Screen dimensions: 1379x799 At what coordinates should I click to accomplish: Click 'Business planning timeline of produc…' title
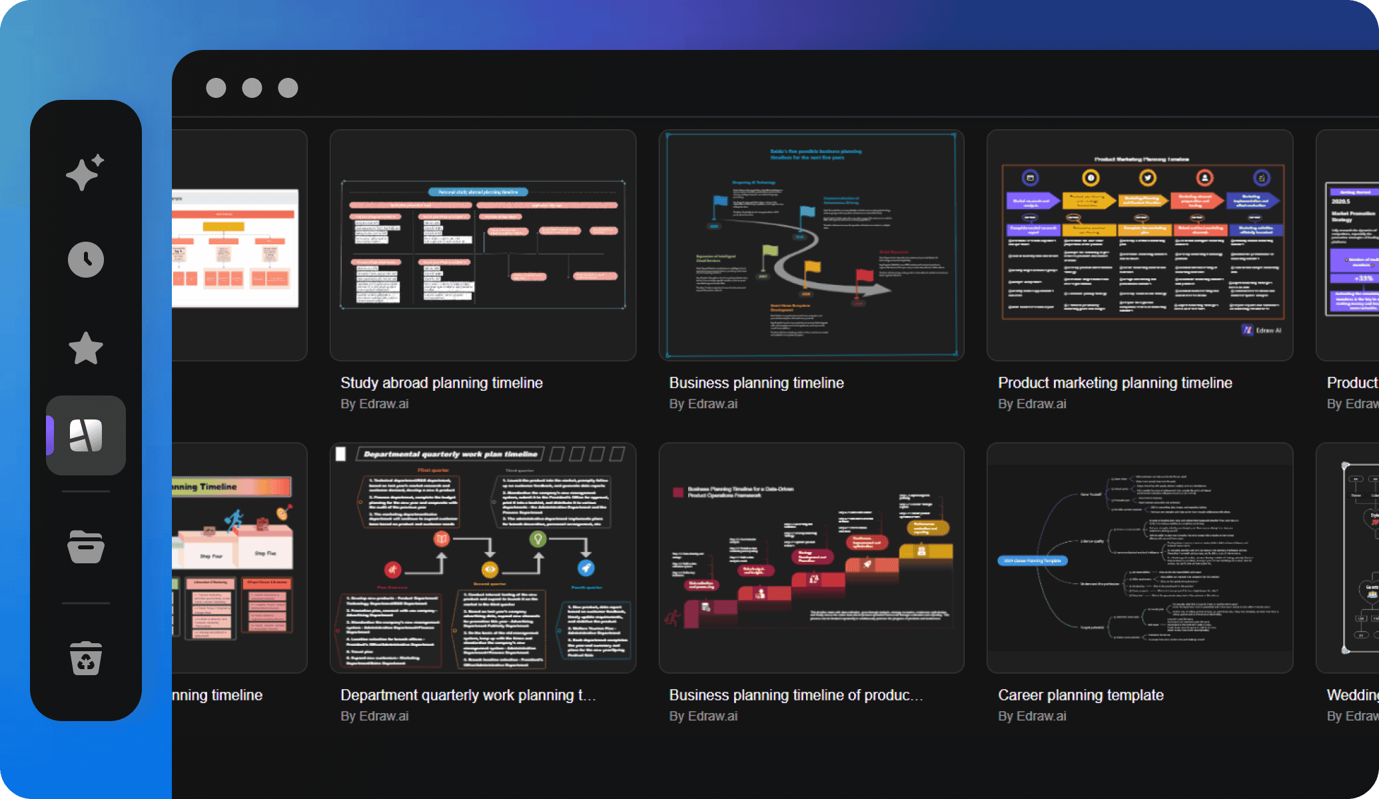[x=796, y=695]
